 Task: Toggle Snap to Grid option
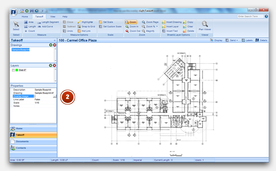coord(86,26)
